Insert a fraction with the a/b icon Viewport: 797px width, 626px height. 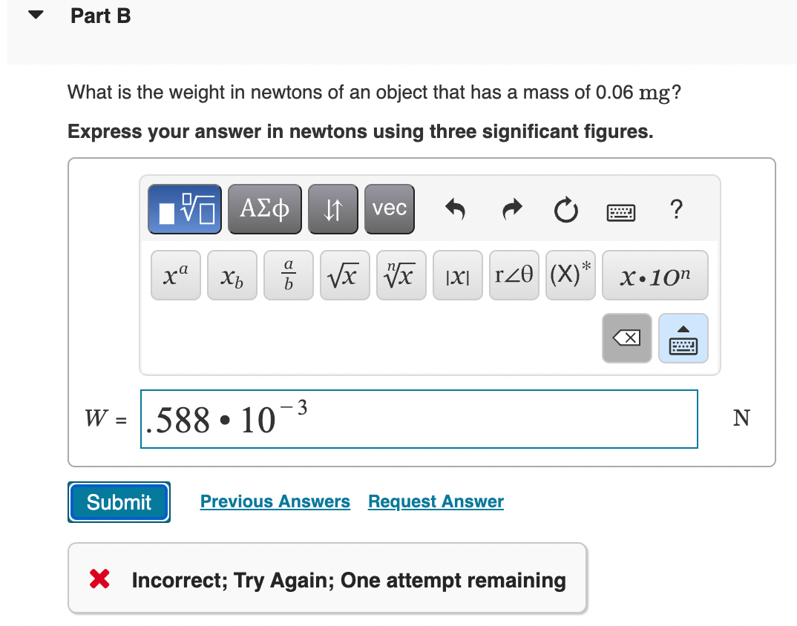coord(288,275)
